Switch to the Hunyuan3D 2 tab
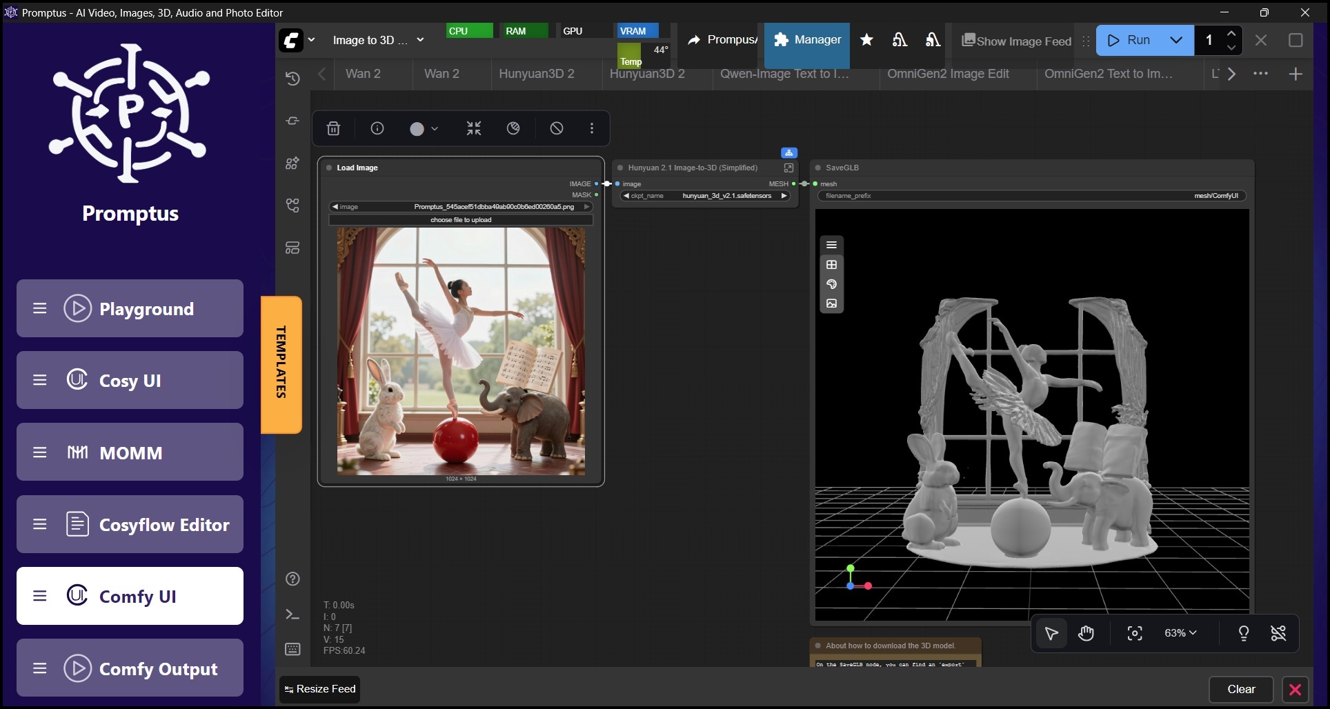Screen dimensions: 1330x709 click(537, 74)
